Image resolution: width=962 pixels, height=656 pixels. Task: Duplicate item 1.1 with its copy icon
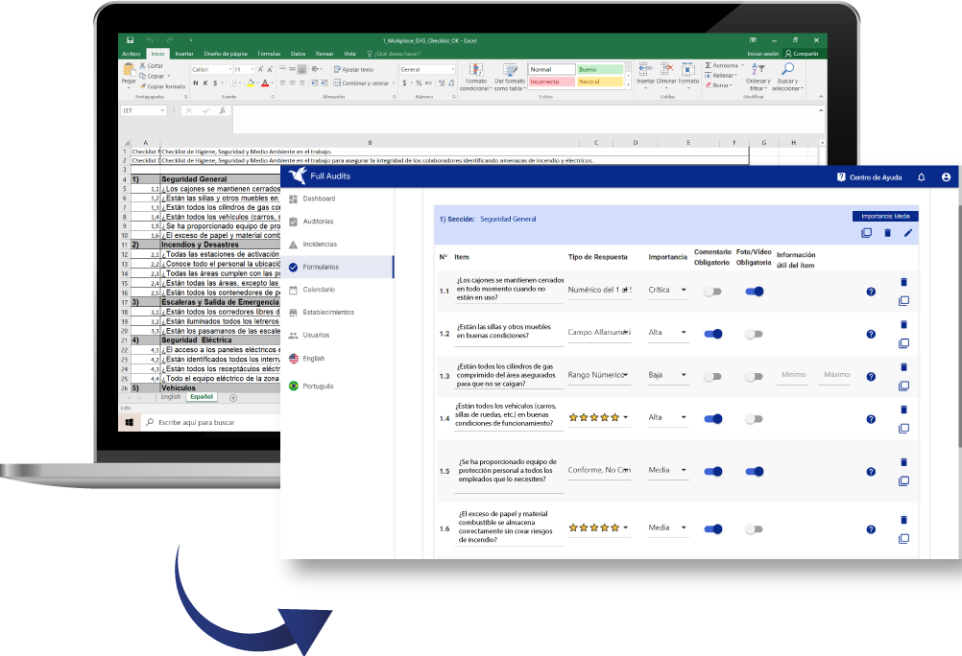coord(903,301)
